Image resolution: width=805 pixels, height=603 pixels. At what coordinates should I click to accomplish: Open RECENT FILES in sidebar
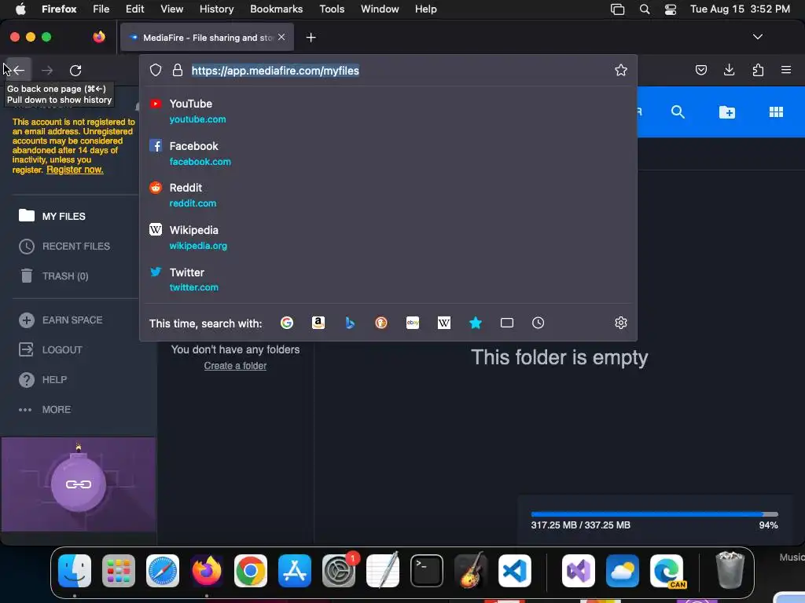tap(76, 246)
